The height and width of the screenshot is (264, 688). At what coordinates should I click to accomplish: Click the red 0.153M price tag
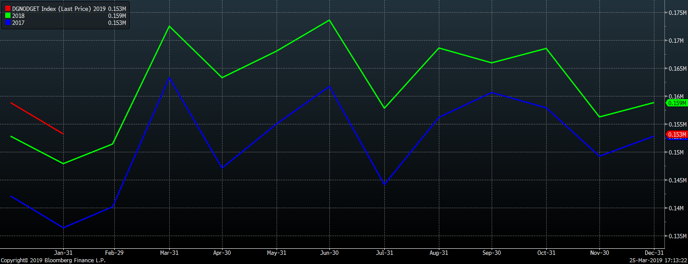point(677,134)
